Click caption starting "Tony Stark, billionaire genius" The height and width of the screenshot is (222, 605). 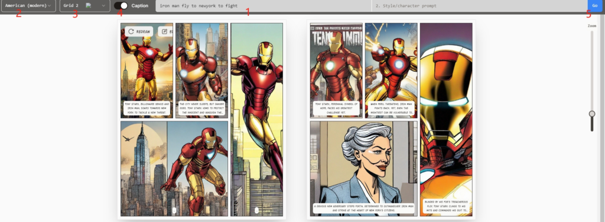(147, 108)
